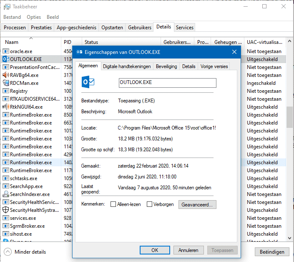Select the SearchIndexer.exe process name
294x262 pixels.
point(30,194)
